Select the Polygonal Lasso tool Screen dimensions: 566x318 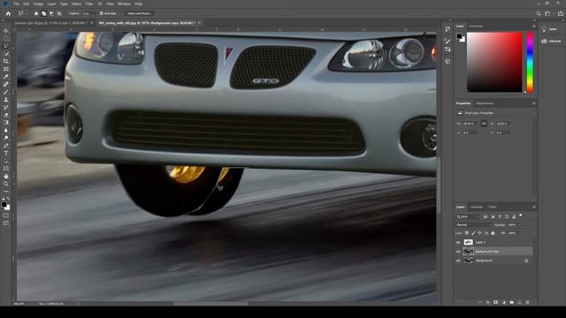(6, 46)
